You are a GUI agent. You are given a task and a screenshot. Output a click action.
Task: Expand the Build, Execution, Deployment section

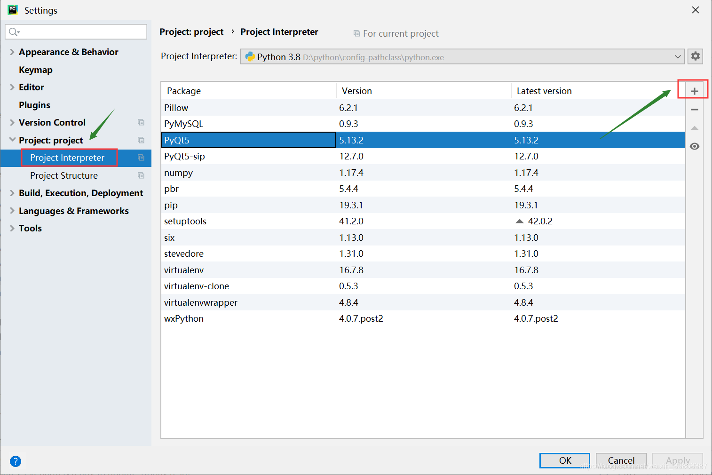pos(12,193)
